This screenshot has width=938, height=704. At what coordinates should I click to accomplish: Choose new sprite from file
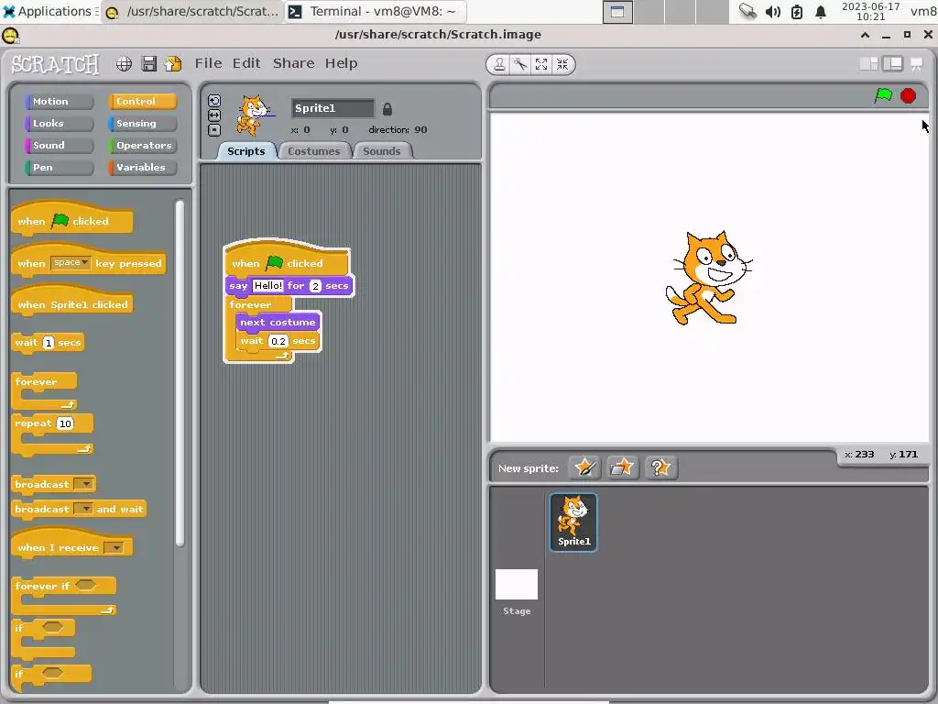click(623, 467)
